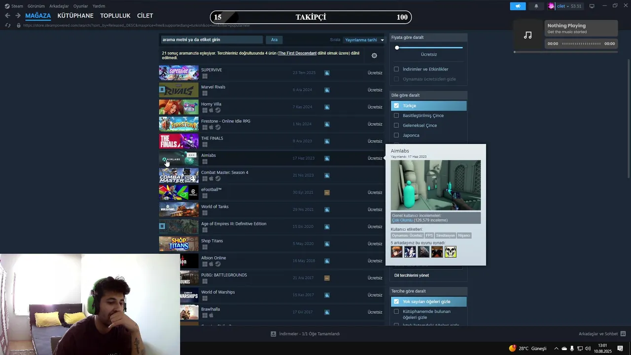Uncheck Yok sayılan öğeleri gizle
Image resolution: width=631 pixels, height=355 pixels.
pos(396,301)
